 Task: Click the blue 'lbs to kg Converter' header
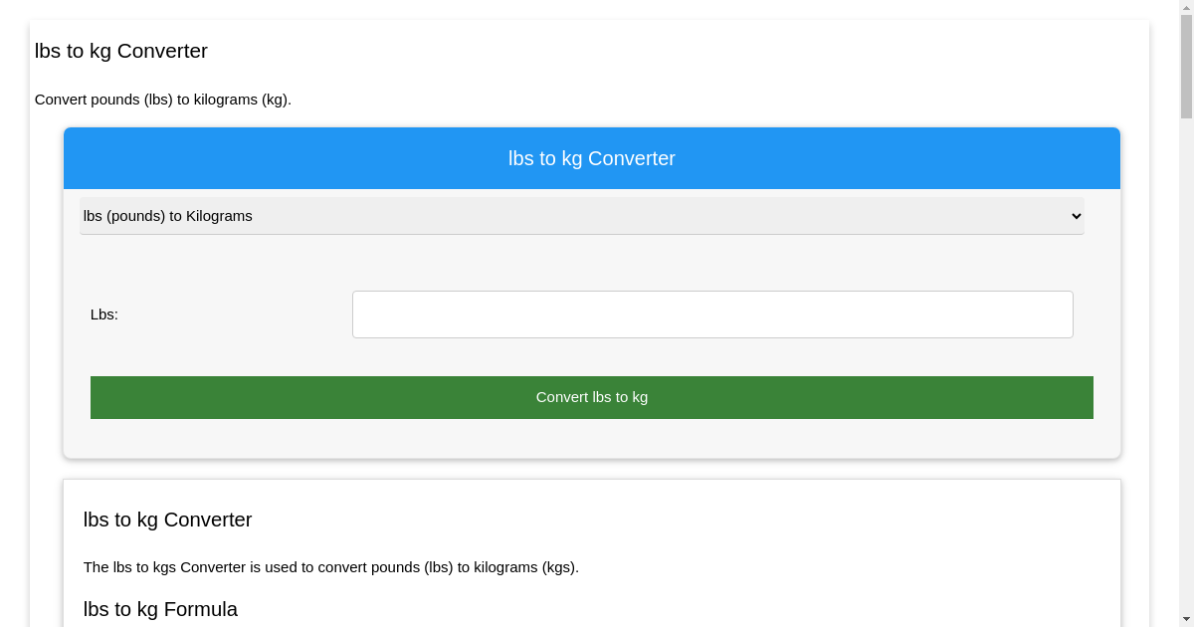coord(592,158)
